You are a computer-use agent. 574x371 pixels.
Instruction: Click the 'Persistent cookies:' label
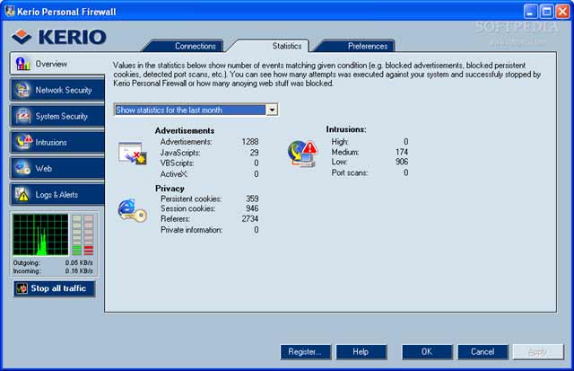click(x=191, y=199)
